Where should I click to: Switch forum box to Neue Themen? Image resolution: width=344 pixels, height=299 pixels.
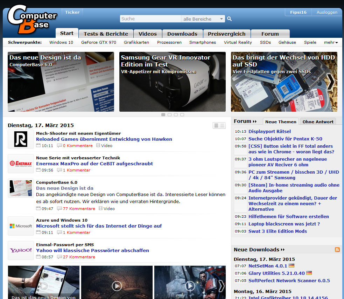(281, 121)
